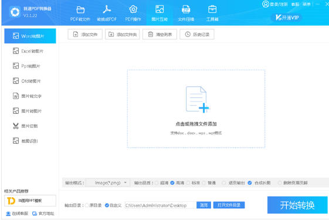Screen dimensions: 329x220
Task: Select Ofd转图片 in the sidebar
Action: (x=30, y=81)
